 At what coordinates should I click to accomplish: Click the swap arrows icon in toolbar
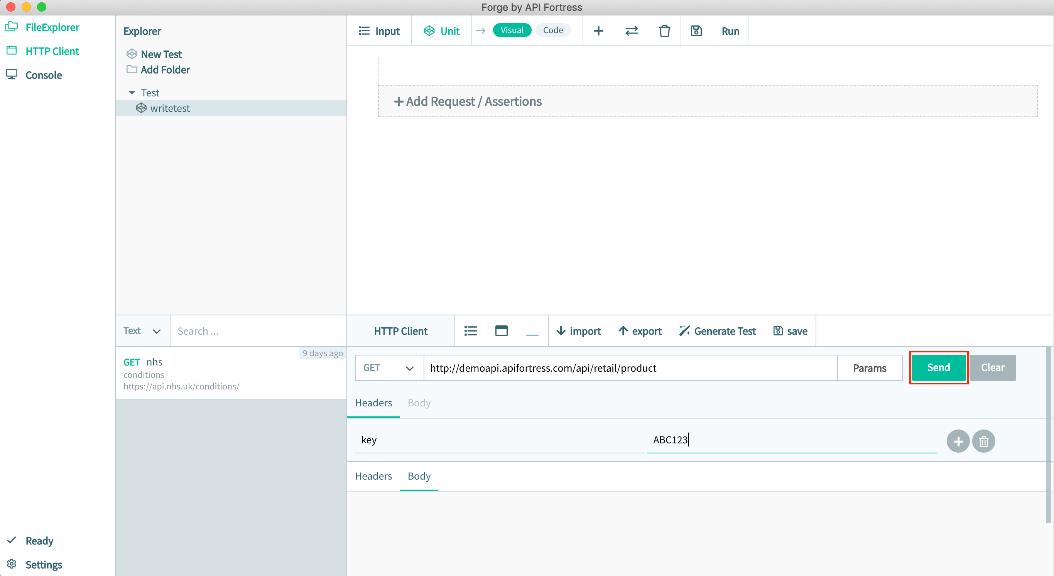click(x=631, y=31)
